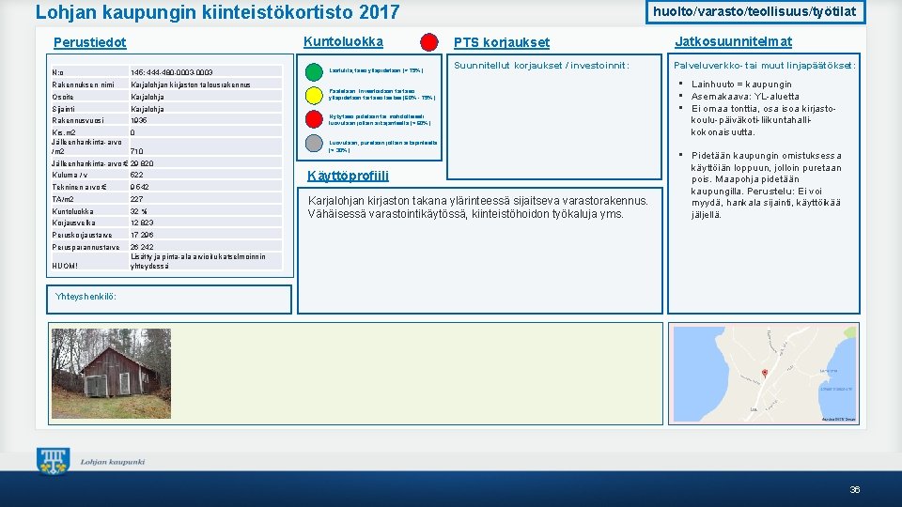Viewport: 902px width, 507px height.
Task: Open the PTS korjaukset heading link
Action: pyautogui.click(x=502, y=42)
